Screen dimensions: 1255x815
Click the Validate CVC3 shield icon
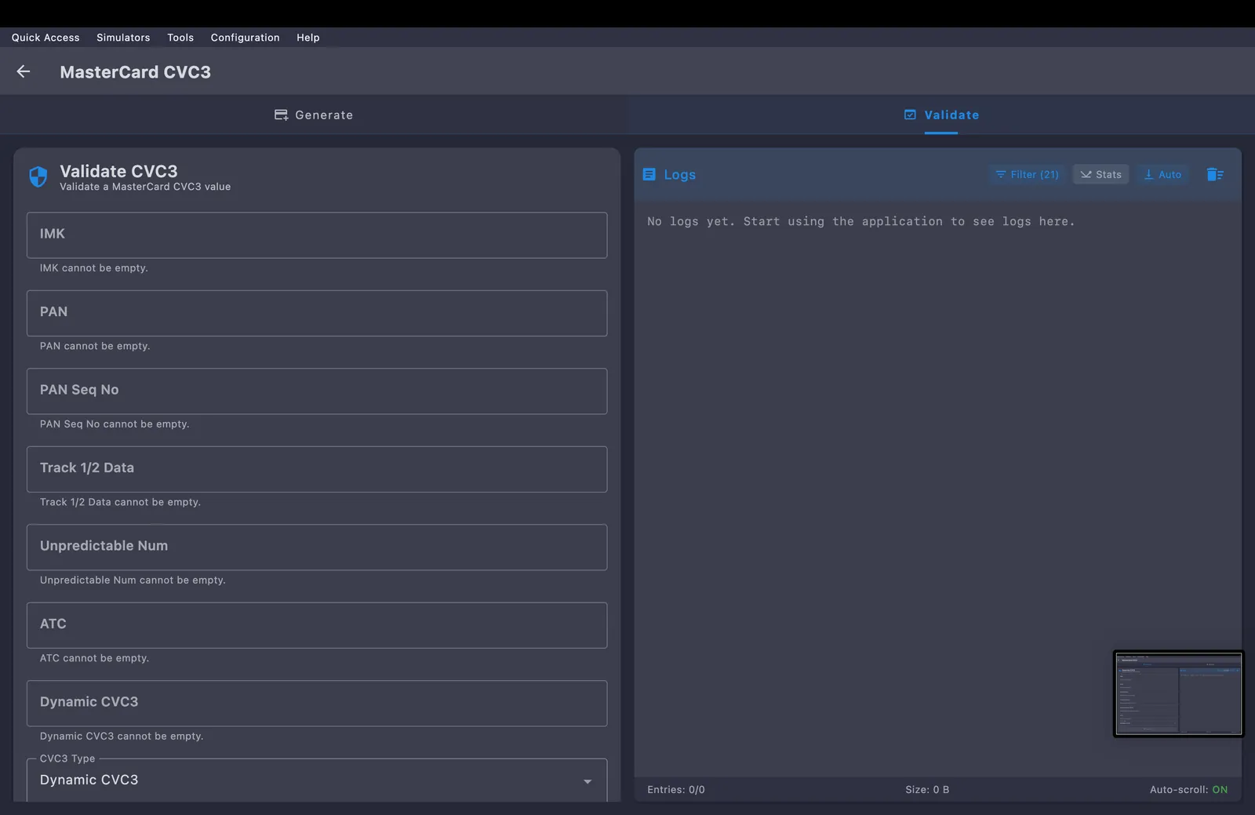(38, 176)
